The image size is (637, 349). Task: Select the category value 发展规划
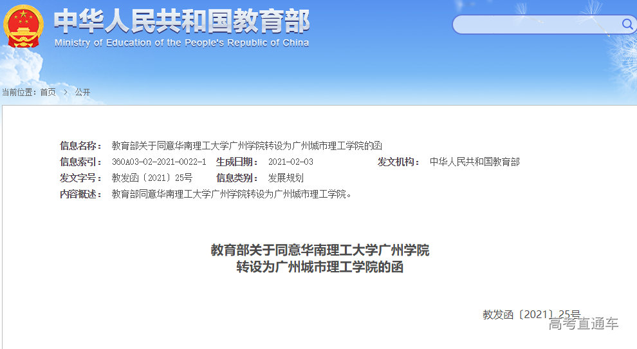(286, 178)
